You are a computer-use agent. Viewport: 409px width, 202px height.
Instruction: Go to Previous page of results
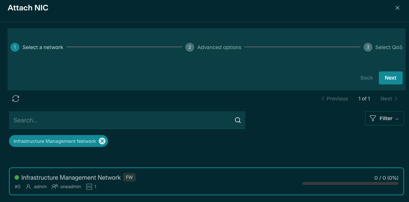[x=334, y=99]
